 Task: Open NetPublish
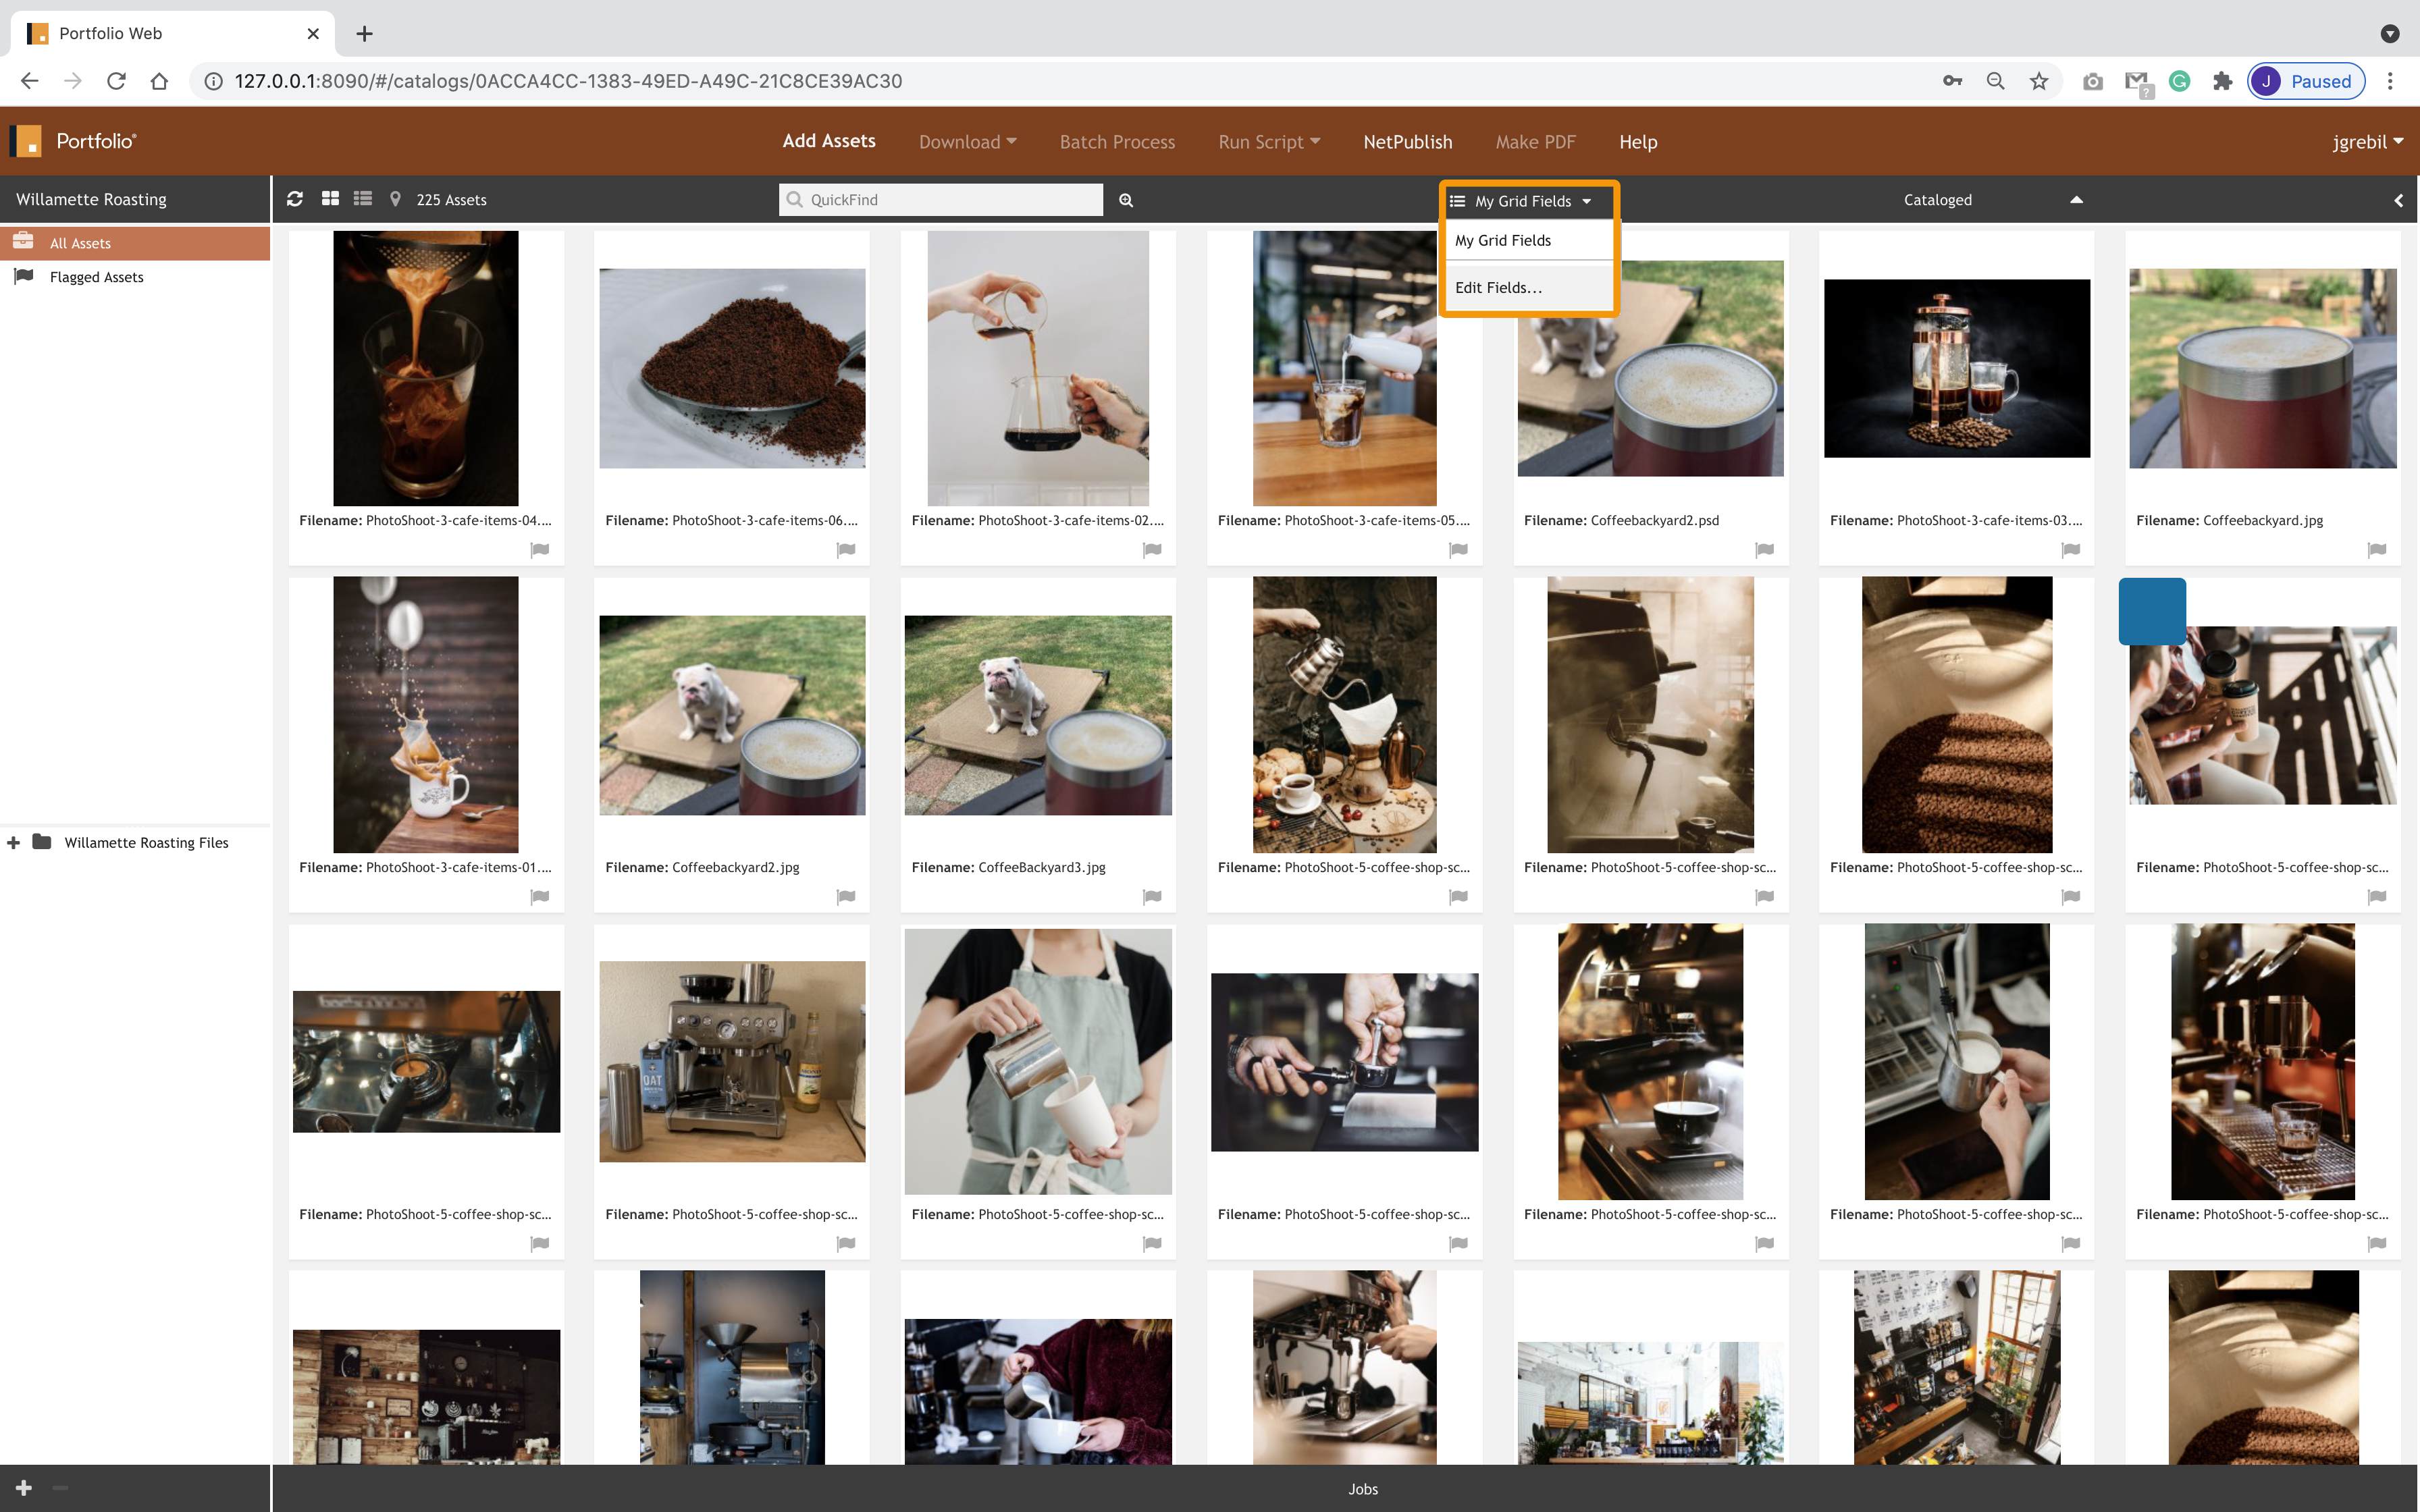click(1407, 141)
